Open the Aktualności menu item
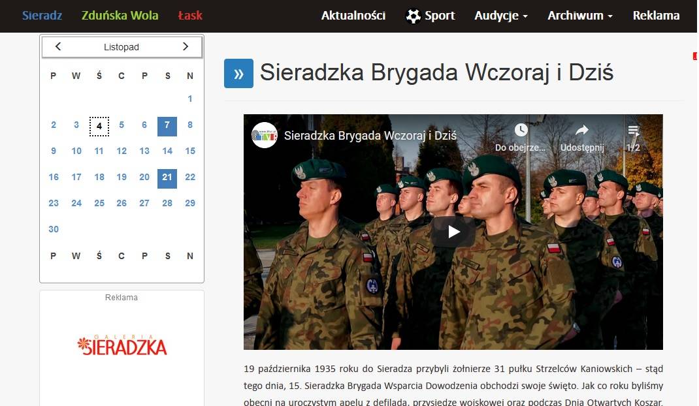This screenshot has width=699, height=406. [353, 16]
